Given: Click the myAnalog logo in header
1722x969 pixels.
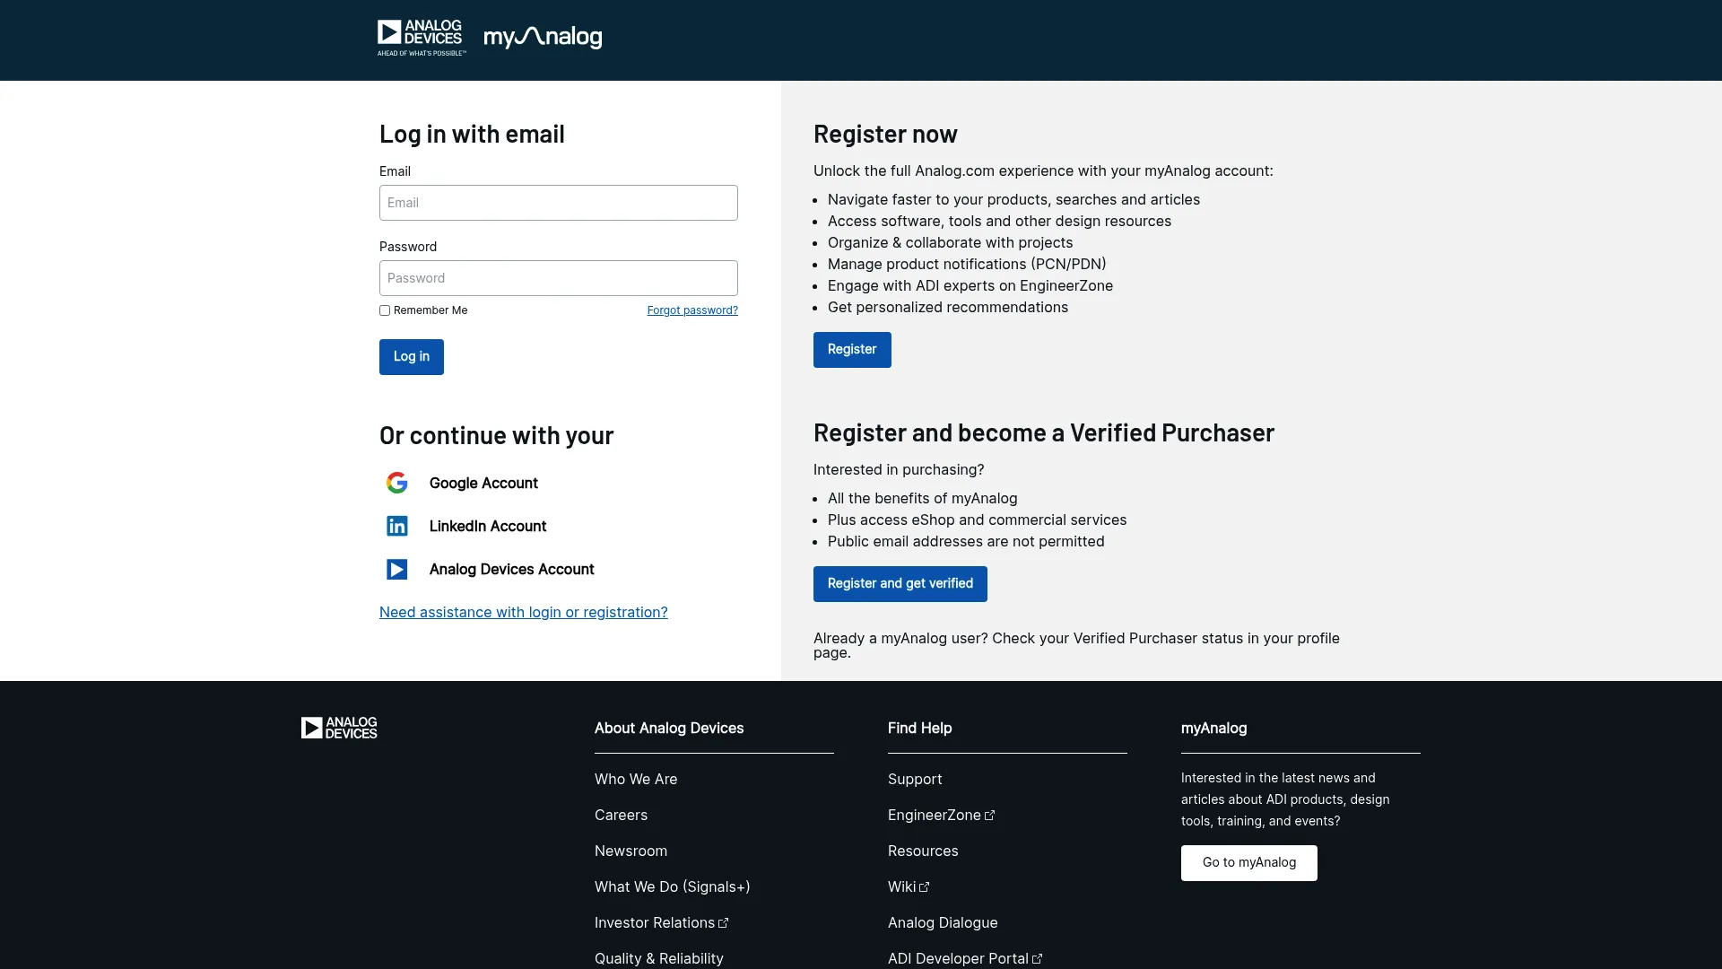Looking at the screenshot, I should (x=543, y=37).
